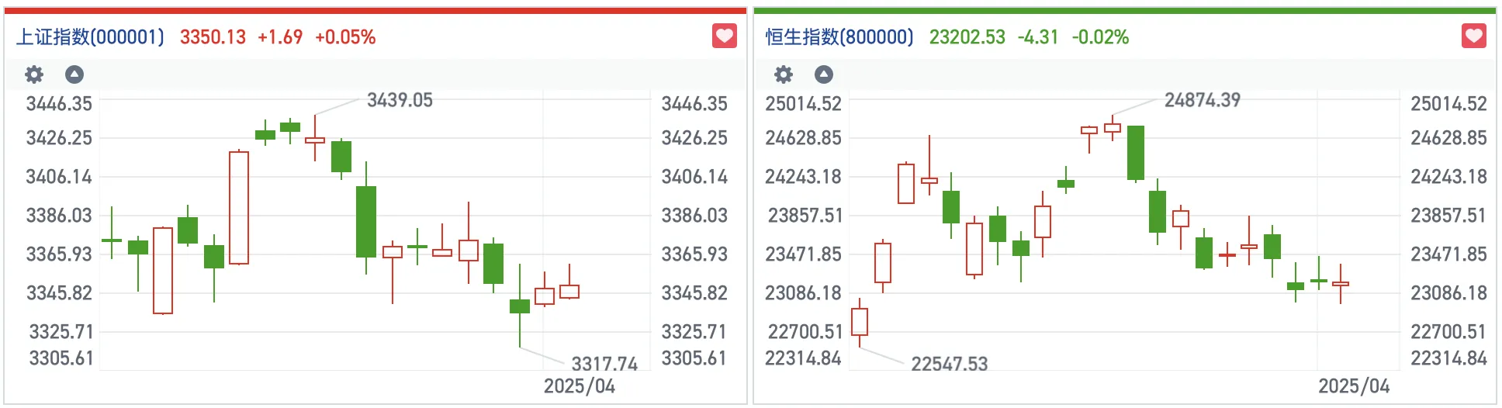The image size is (1502, 408).
Task: Click the +0.05% change percentage
Action: [x=345, y=37]
